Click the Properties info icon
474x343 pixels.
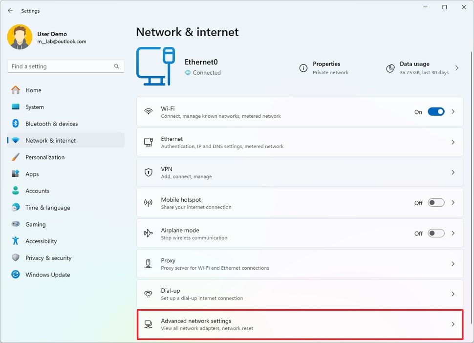point(302,68)
